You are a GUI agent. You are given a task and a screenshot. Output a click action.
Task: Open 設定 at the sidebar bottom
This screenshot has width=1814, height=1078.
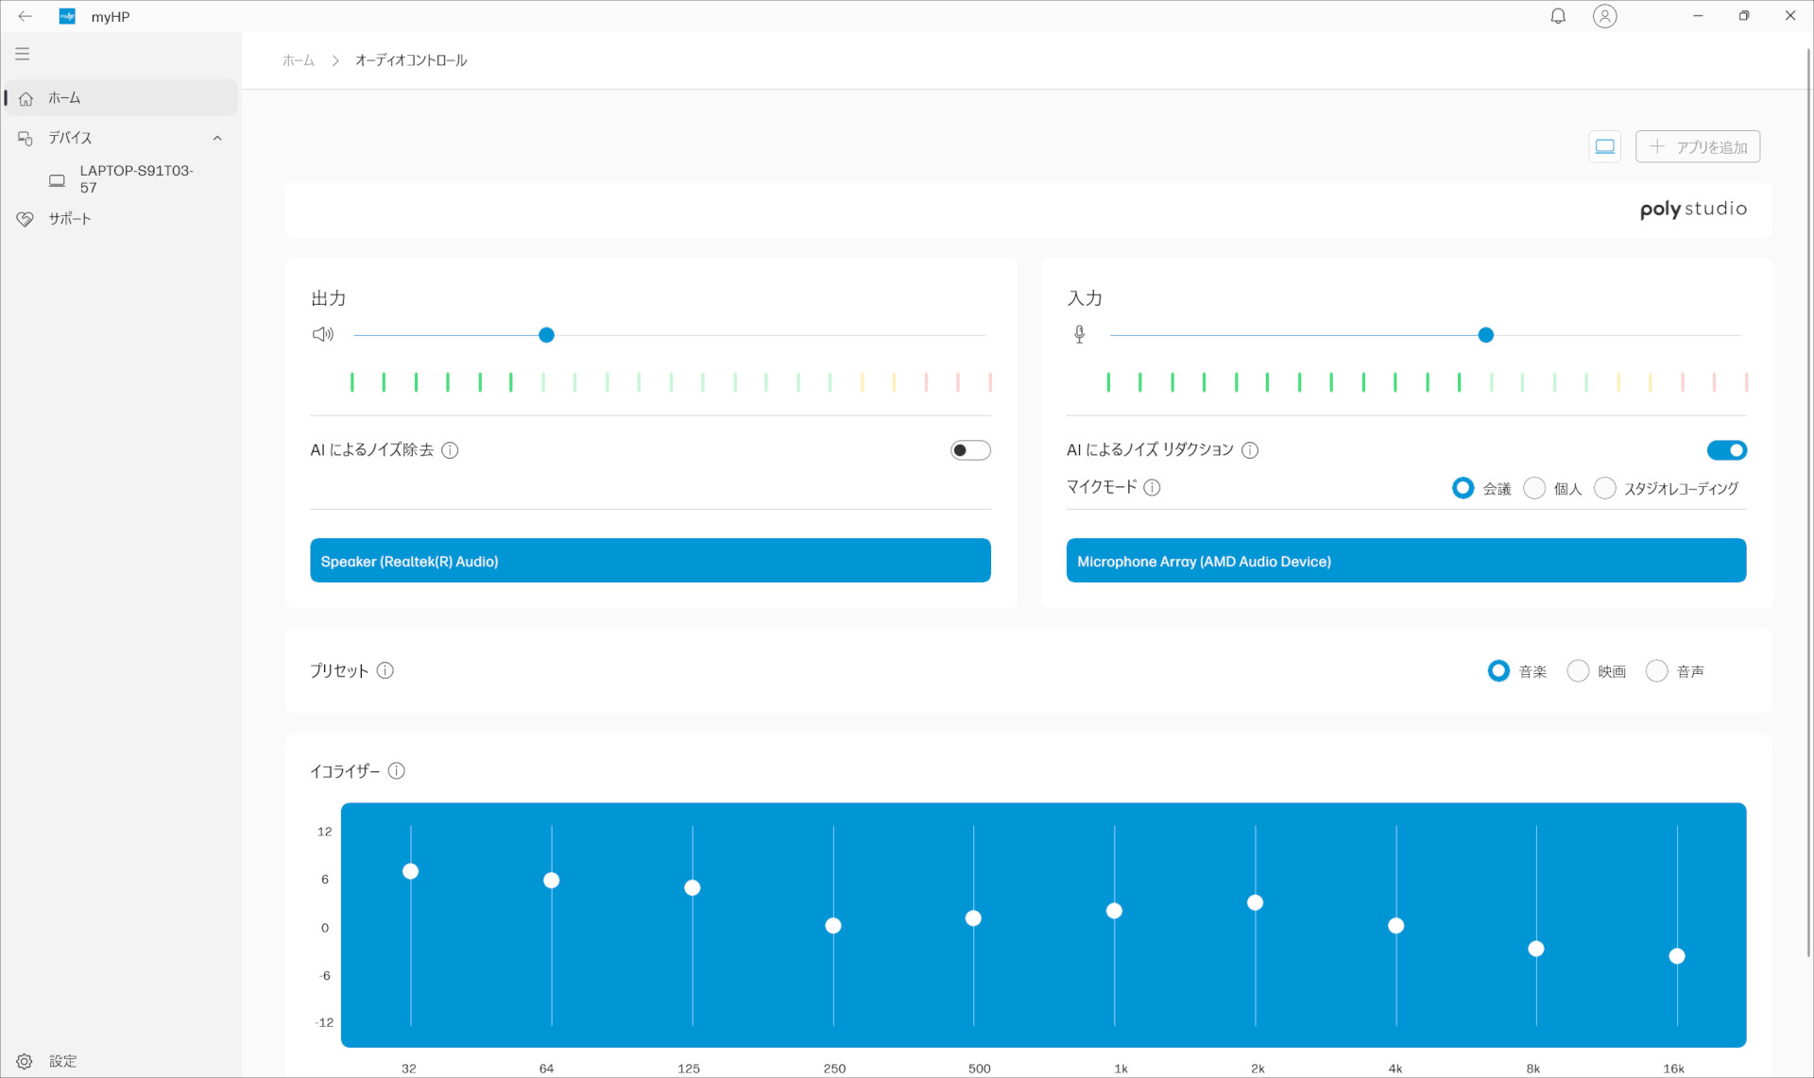pyautogui.click(x=62, y=1061)
